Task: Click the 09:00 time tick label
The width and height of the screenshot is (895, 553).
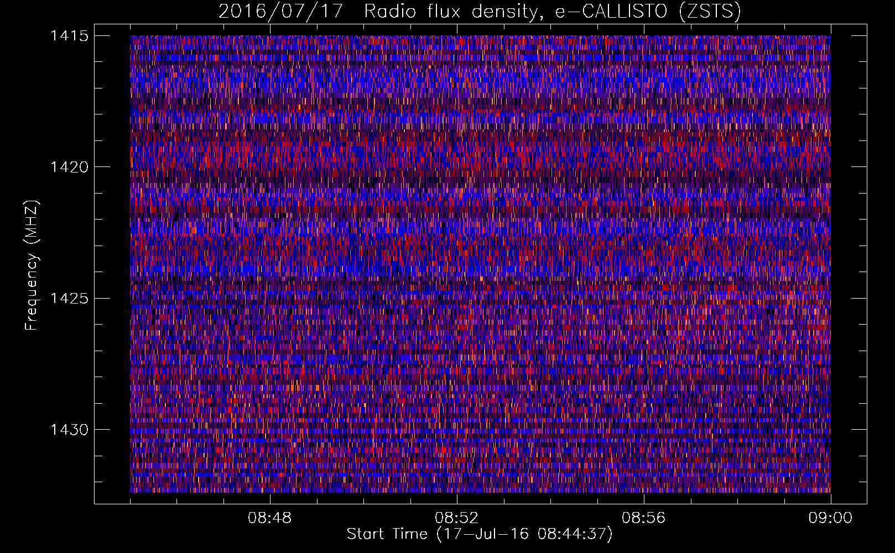Action: pos(830,518)
